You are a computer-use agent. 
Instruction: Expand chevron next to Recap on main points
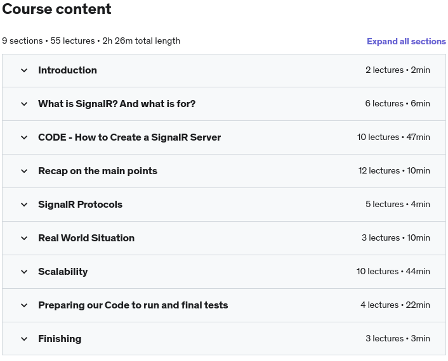pos(24,171)
